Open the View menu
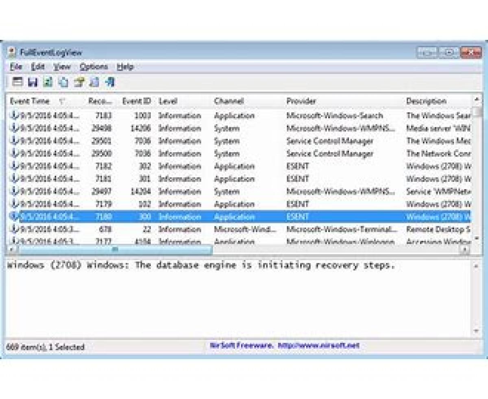The width and height of the screenshot is (488, 399). [62, 67]
